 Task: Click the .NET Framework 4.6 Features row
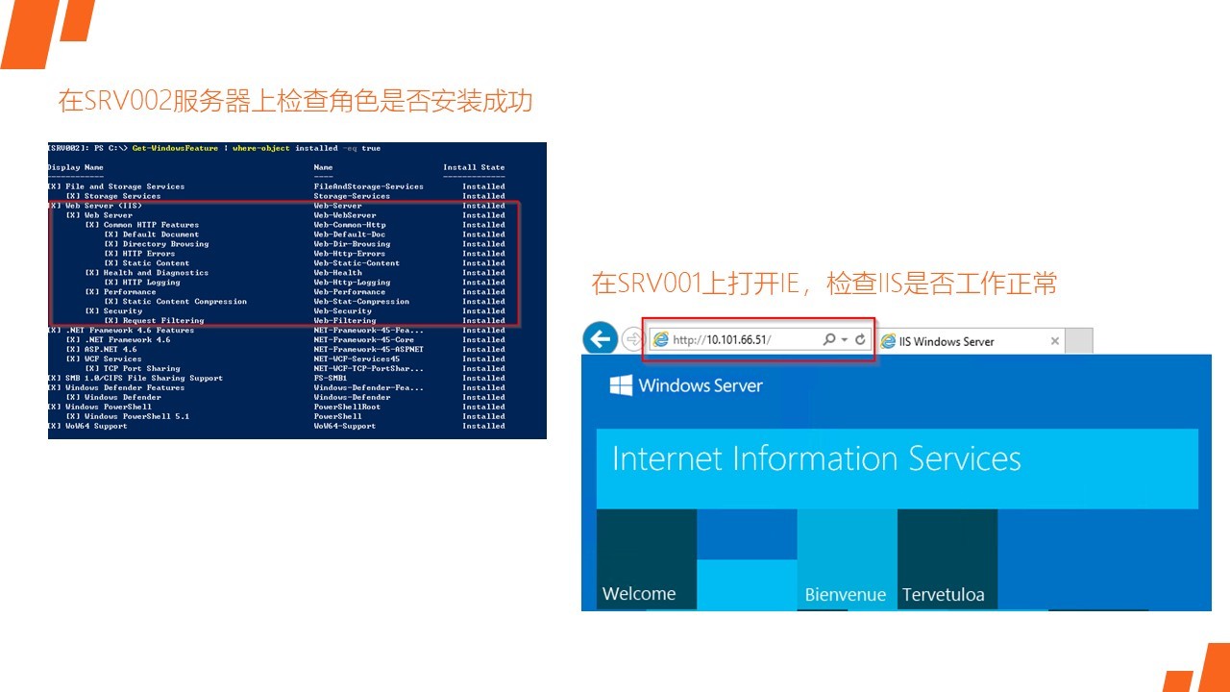(x=277, y=331)
